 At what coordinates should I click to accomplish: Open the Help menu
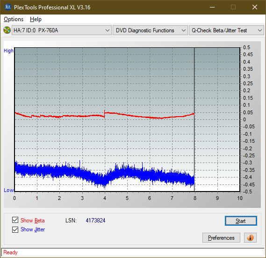point(36,19)
